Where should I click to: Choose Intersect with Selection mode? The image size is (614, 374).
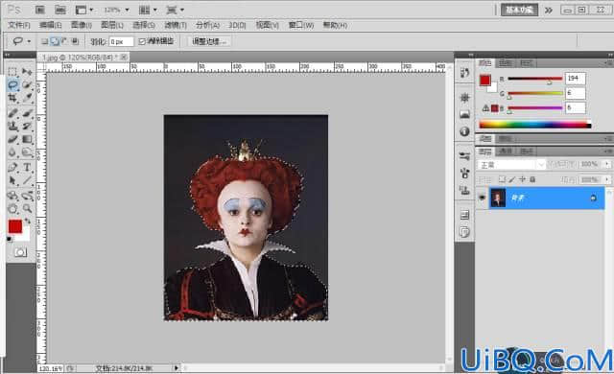pos(75,41)
